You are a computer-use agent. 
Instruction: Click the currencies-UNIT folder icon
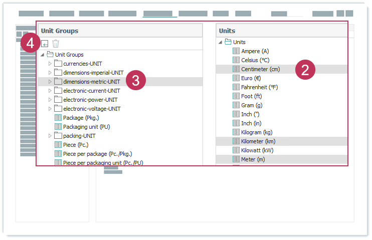58,64
